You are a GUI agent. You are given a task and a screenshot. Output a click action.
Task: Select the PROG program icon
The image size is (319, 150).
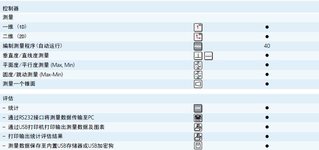[198, 47]
